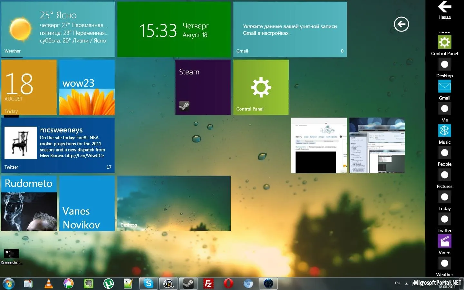Viewport: 464px width, 290px height.
Task: Click the 15:33 clock tile
Action: click(x=174, y=29)
